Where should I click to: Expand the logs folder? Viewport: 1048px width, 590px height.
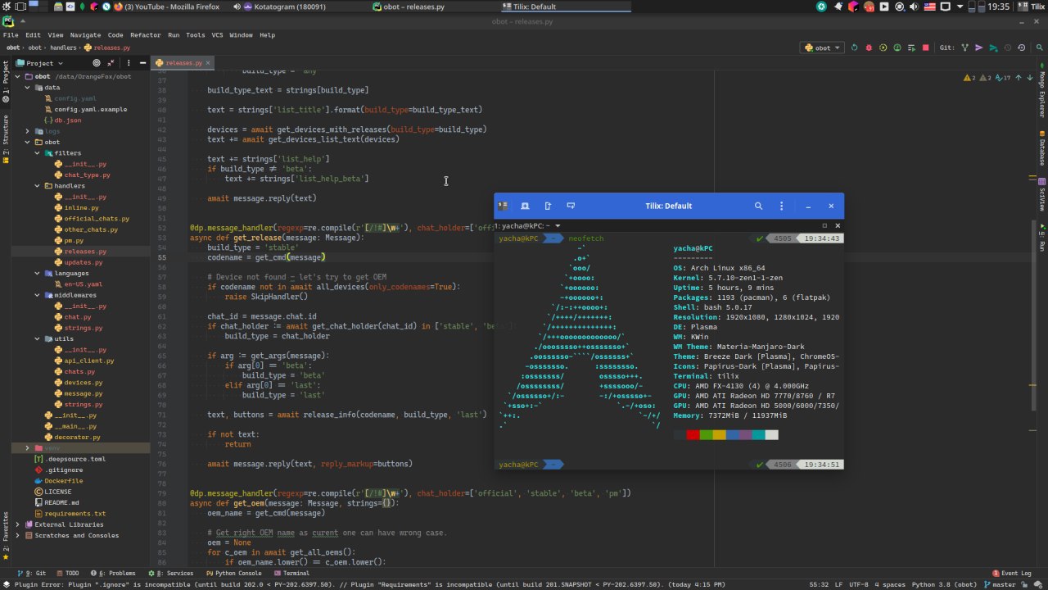[27, 131]
